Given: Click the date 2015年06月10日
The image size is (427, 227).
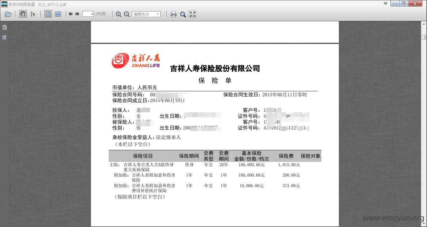Looking at the screenshot, I should (167, 101).
